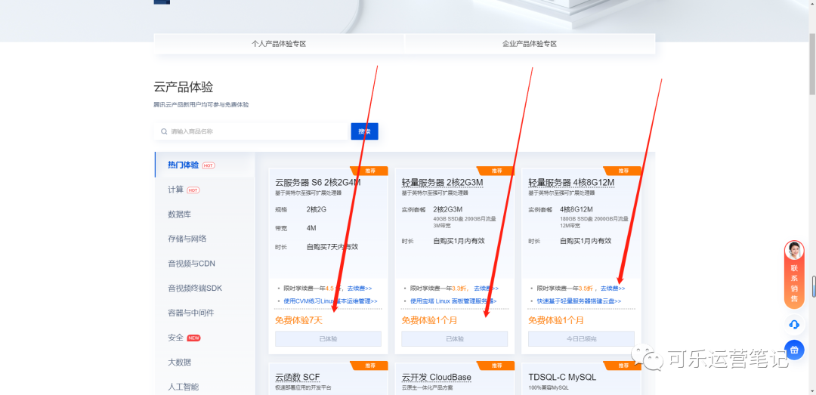Viewport: 816px width, 395px height.
Task: Click 免费体验1个月 on 轻量服务器 2核2G3M card
Action: (x=429, y=320)
